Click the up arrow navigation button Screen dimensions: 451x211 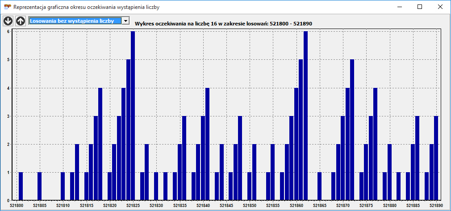coord(20,21)
